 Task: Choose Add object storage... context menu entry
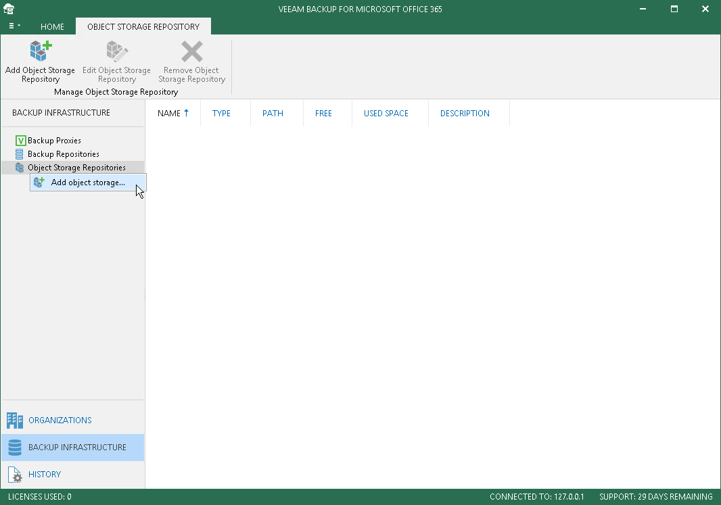88,183
